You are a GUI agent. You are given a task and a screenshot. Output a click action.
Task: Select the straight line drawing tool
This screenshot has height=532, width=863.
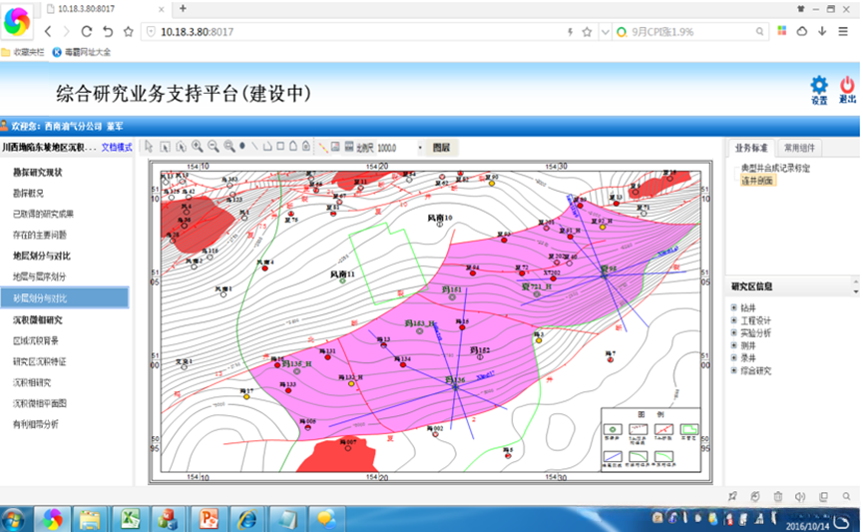(254, 147)
